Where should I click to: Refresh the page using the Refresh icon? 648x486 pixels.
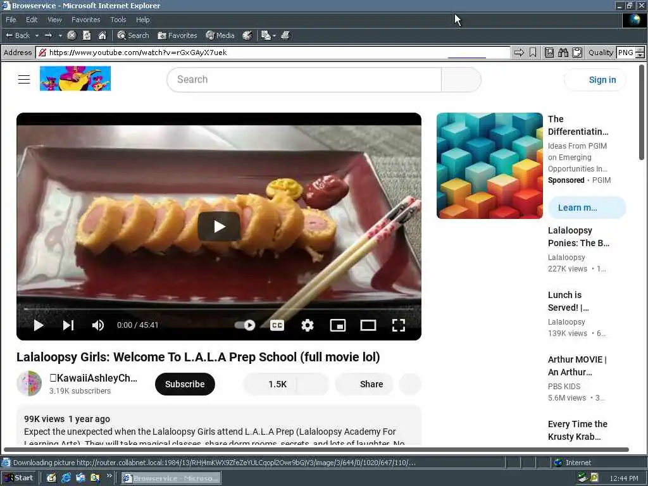pyautogui.click(x=87, y=35)
